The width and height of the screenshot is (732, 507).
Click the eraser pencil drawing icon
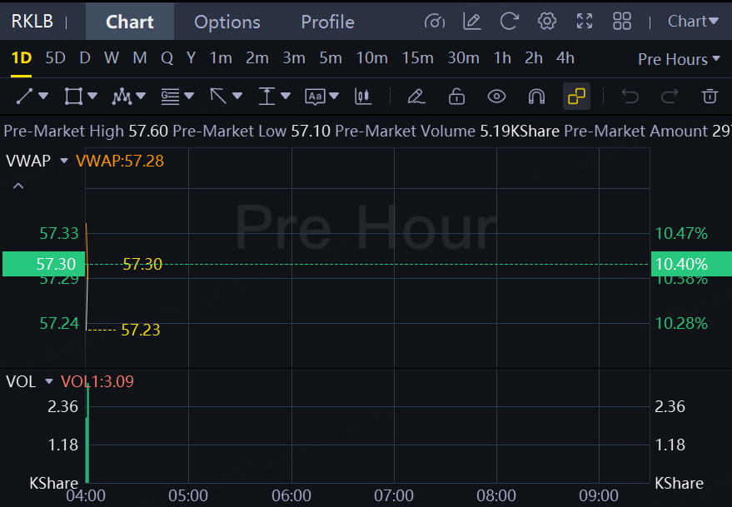(x=416, y=97)
